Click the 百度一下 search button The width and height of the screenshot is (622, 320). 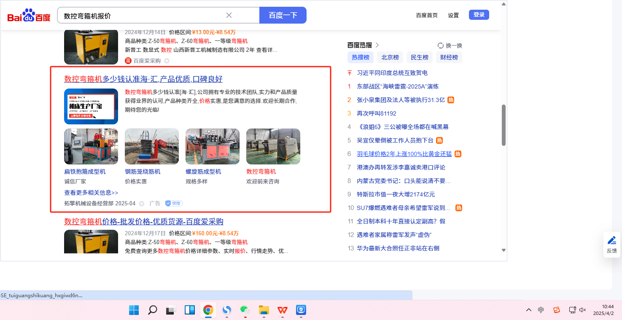[283, 16]
